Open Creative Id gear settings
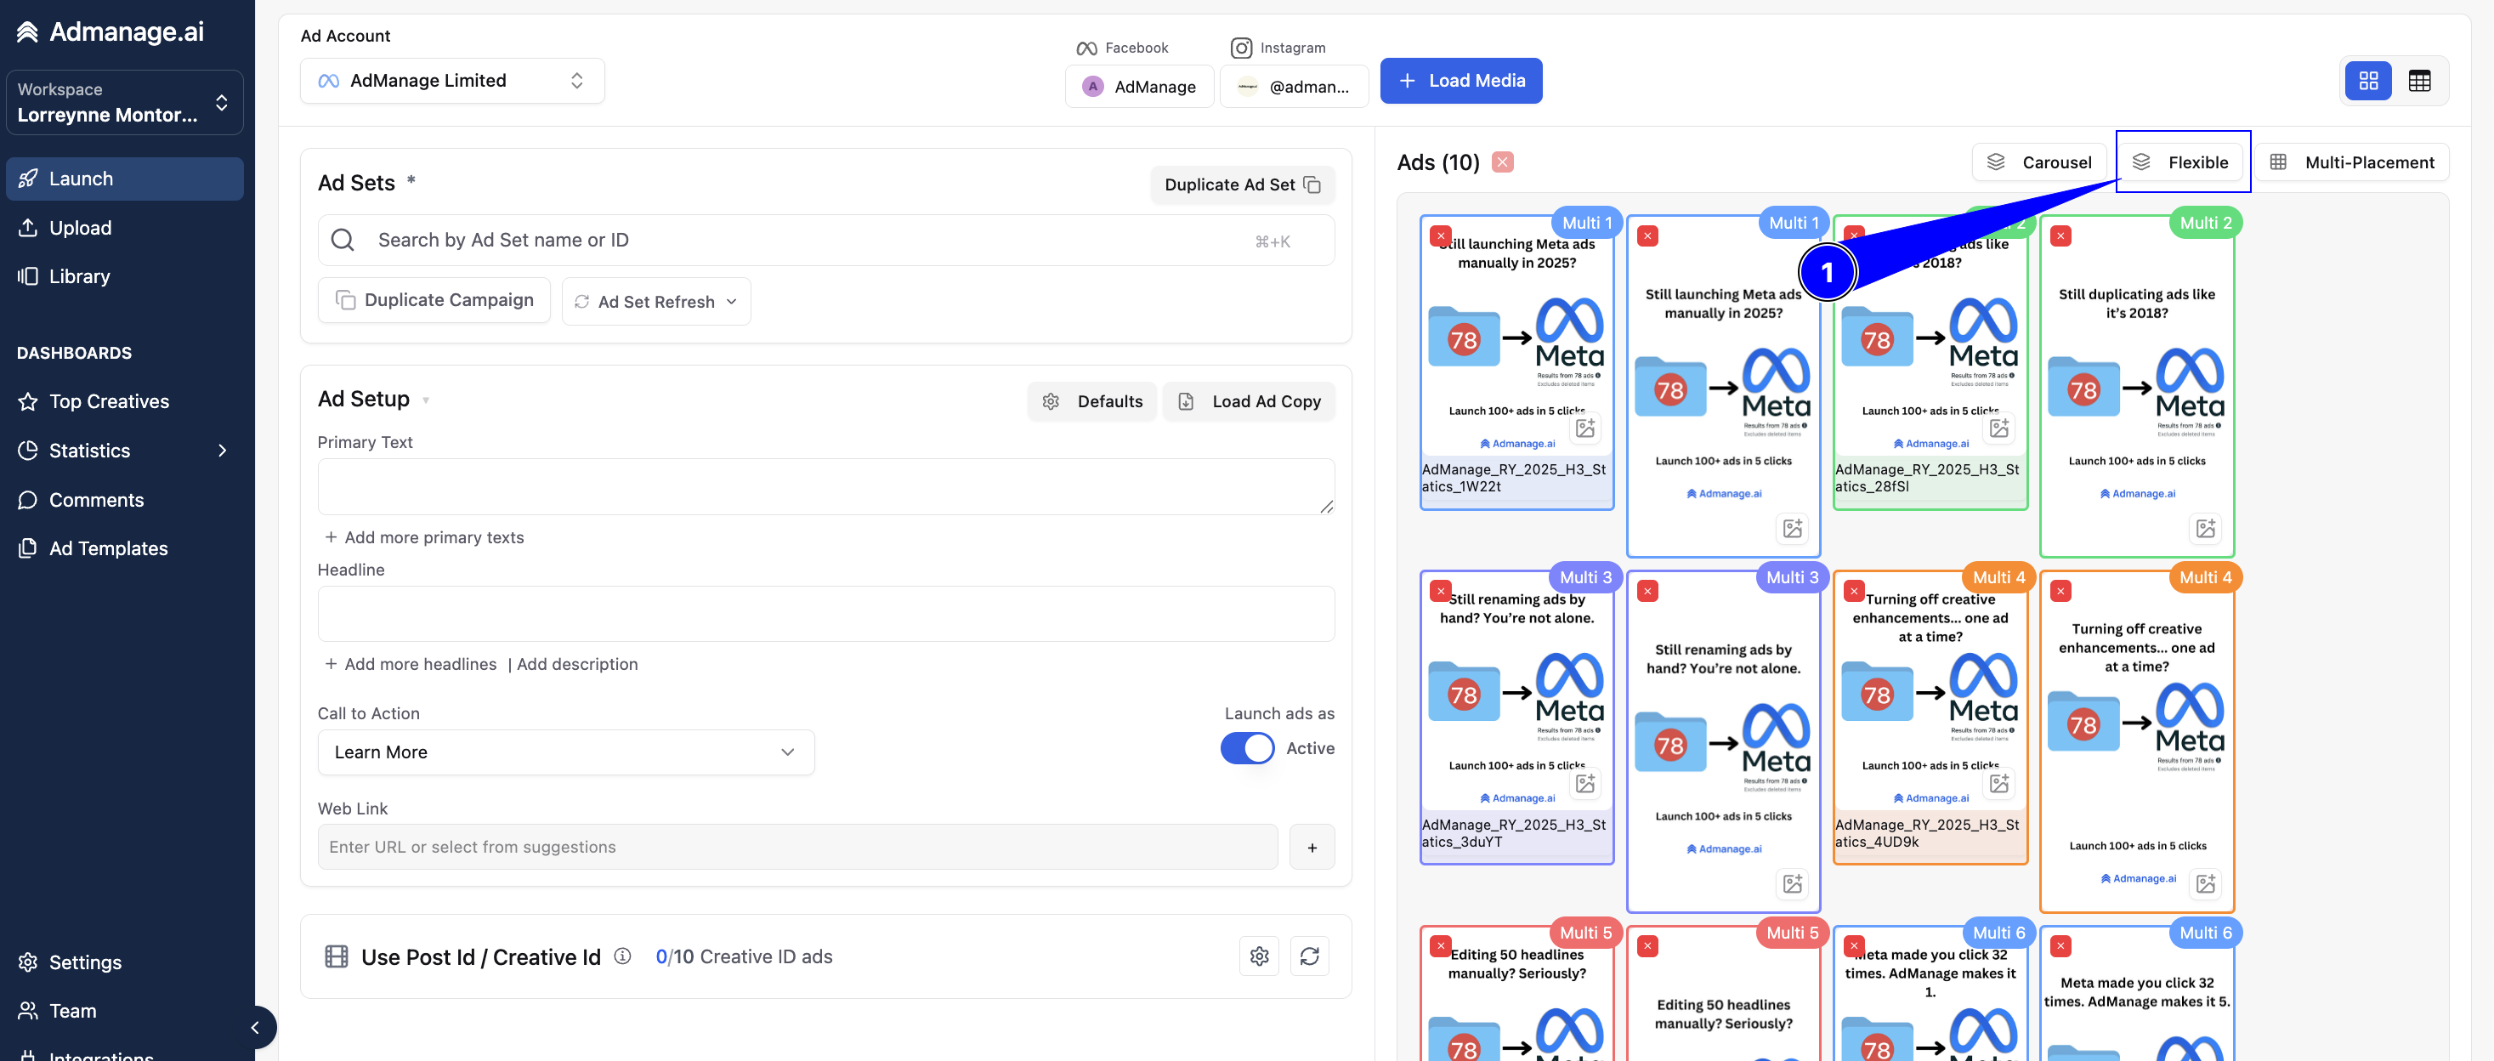The height and width of the screenshot is (1061, 2494). pyautogui.click(x=1259, y=956)
